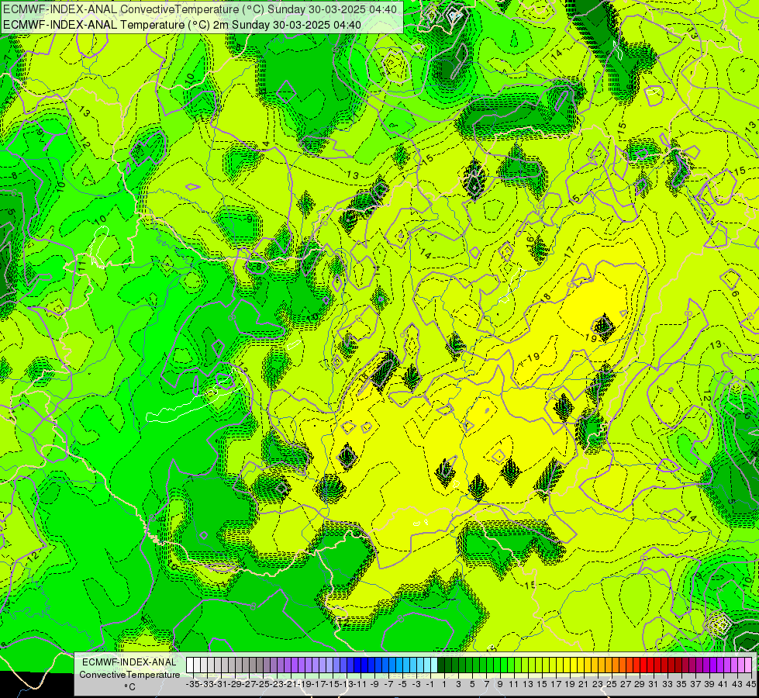This screenshot has height=698, width=759.
Task: Click the 27 value on legend scale
Action: tap(626, 685)
